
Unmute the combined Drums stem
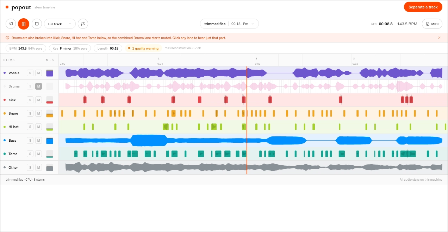[x=39, y=86]
